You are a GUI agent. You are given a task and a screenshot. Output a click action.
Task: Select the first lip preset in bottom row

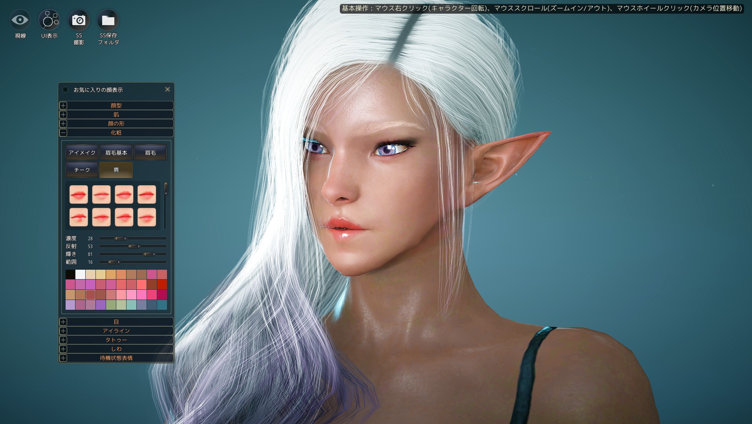pyautogui.click(x=79, y=217)
